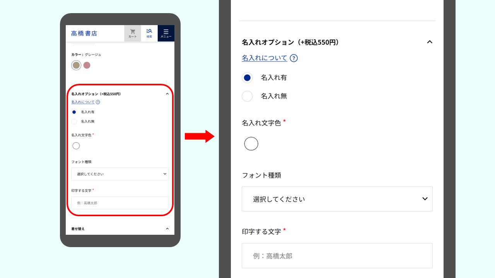Click 印字する文字 input field in enlarged view

337,256
